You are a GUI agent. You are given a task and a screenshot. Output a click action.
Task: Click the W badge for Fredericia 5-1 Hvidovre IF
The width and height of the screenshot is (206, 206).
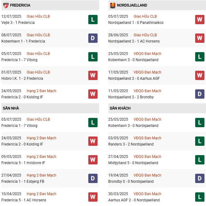pyautogui.click(x=93, y=160)
